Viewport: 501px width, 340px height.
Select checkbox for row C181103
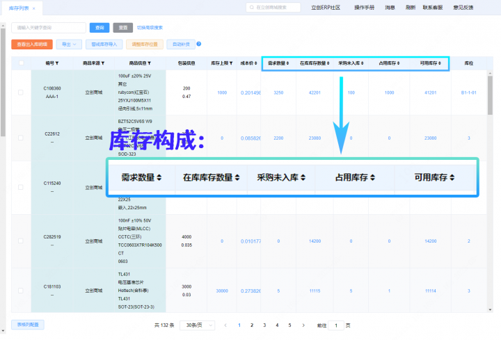(21, 290)
